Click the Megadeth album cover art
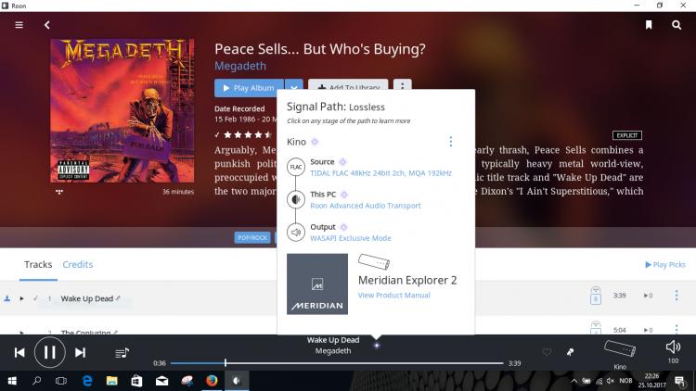The image size is (696, 391). (x=122, y=110)
